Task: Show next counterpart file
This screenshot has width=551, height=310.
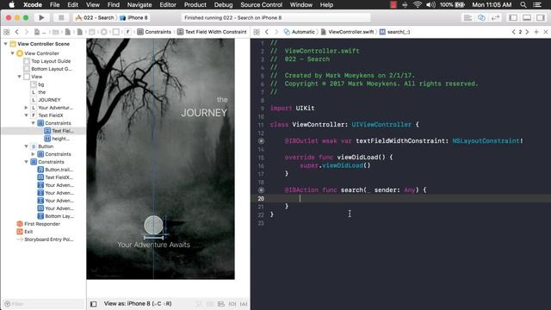Action: pyautogui.click(x=527, y=32)
